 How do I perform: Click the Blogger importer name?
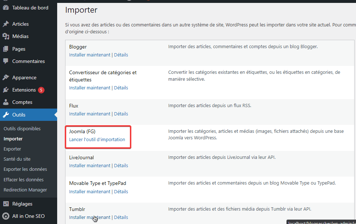(78, 47)
